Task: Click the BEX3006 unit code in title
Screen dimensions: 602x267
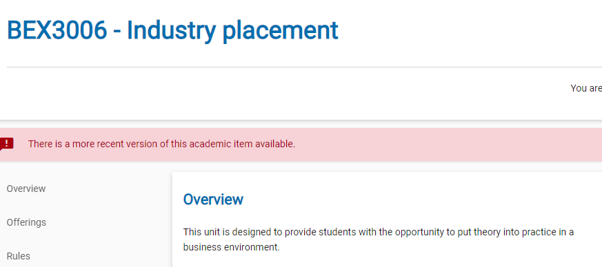Action: tap(57, 30)
